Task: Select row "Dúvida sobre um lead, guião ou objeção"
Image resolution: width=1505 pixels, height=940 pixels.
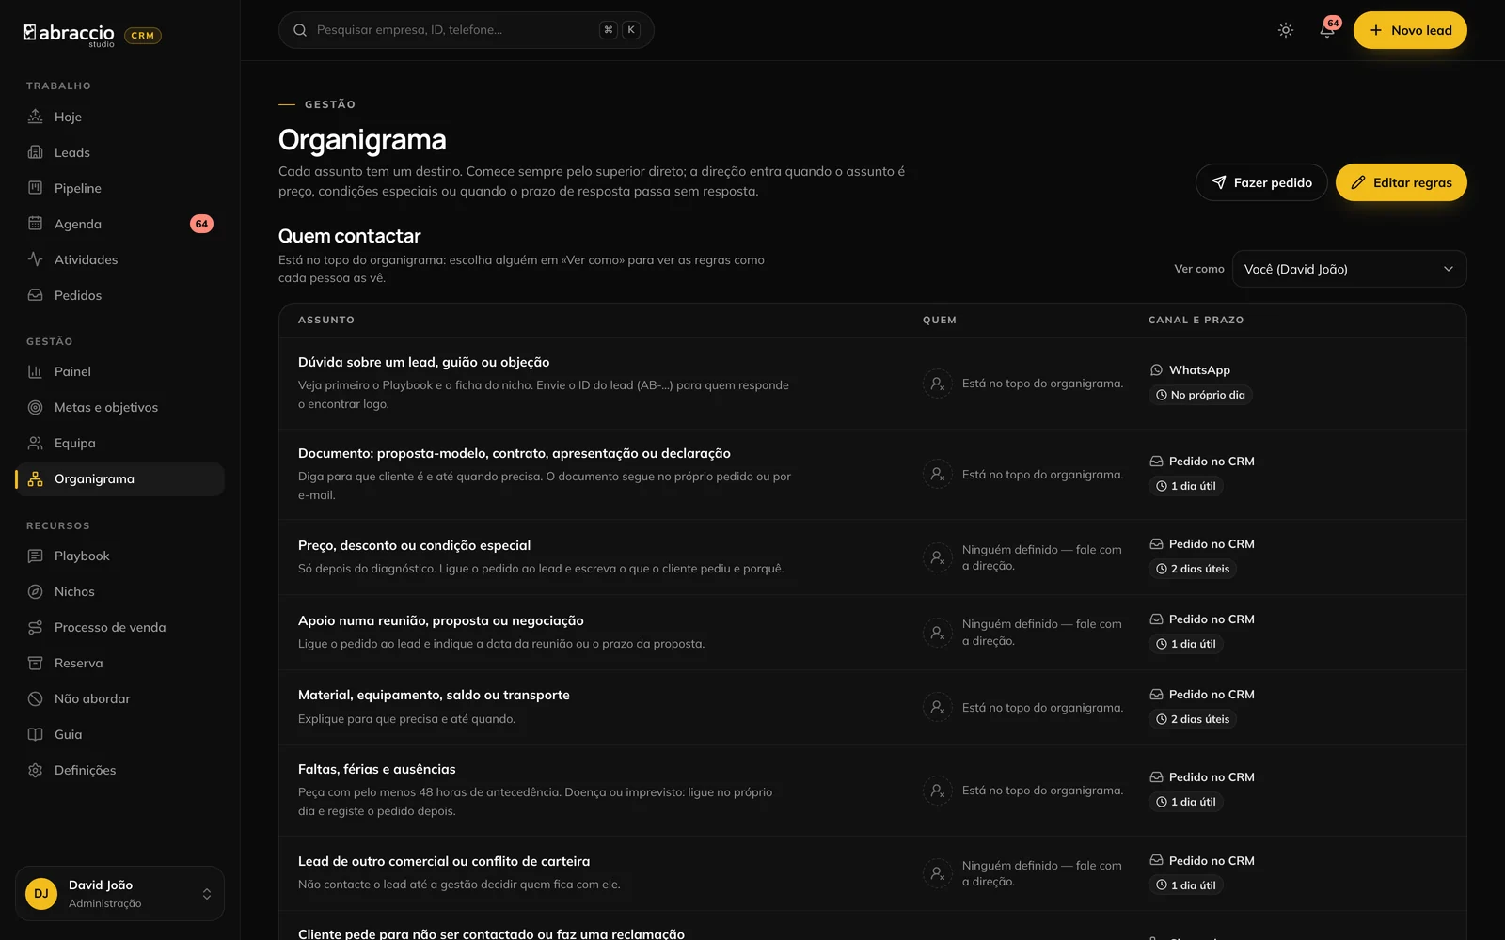Action: (872, 384)
